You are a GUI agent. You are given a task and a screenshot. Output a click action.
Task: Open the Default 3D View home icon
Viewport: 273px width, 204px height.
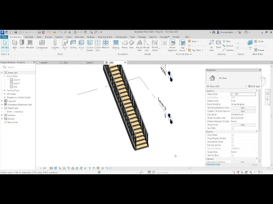click(75, 32)
